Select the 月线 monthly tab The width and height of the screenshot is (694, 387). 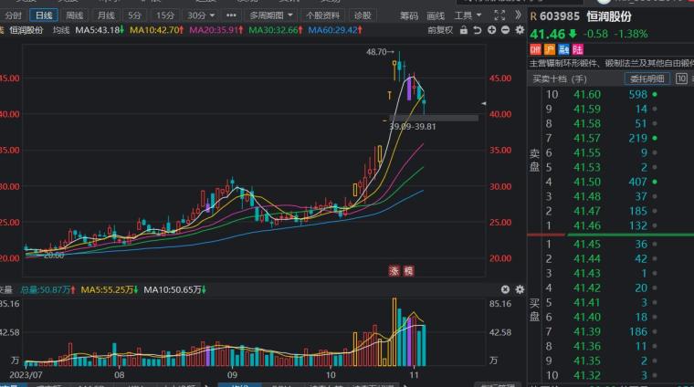(106, 16)
